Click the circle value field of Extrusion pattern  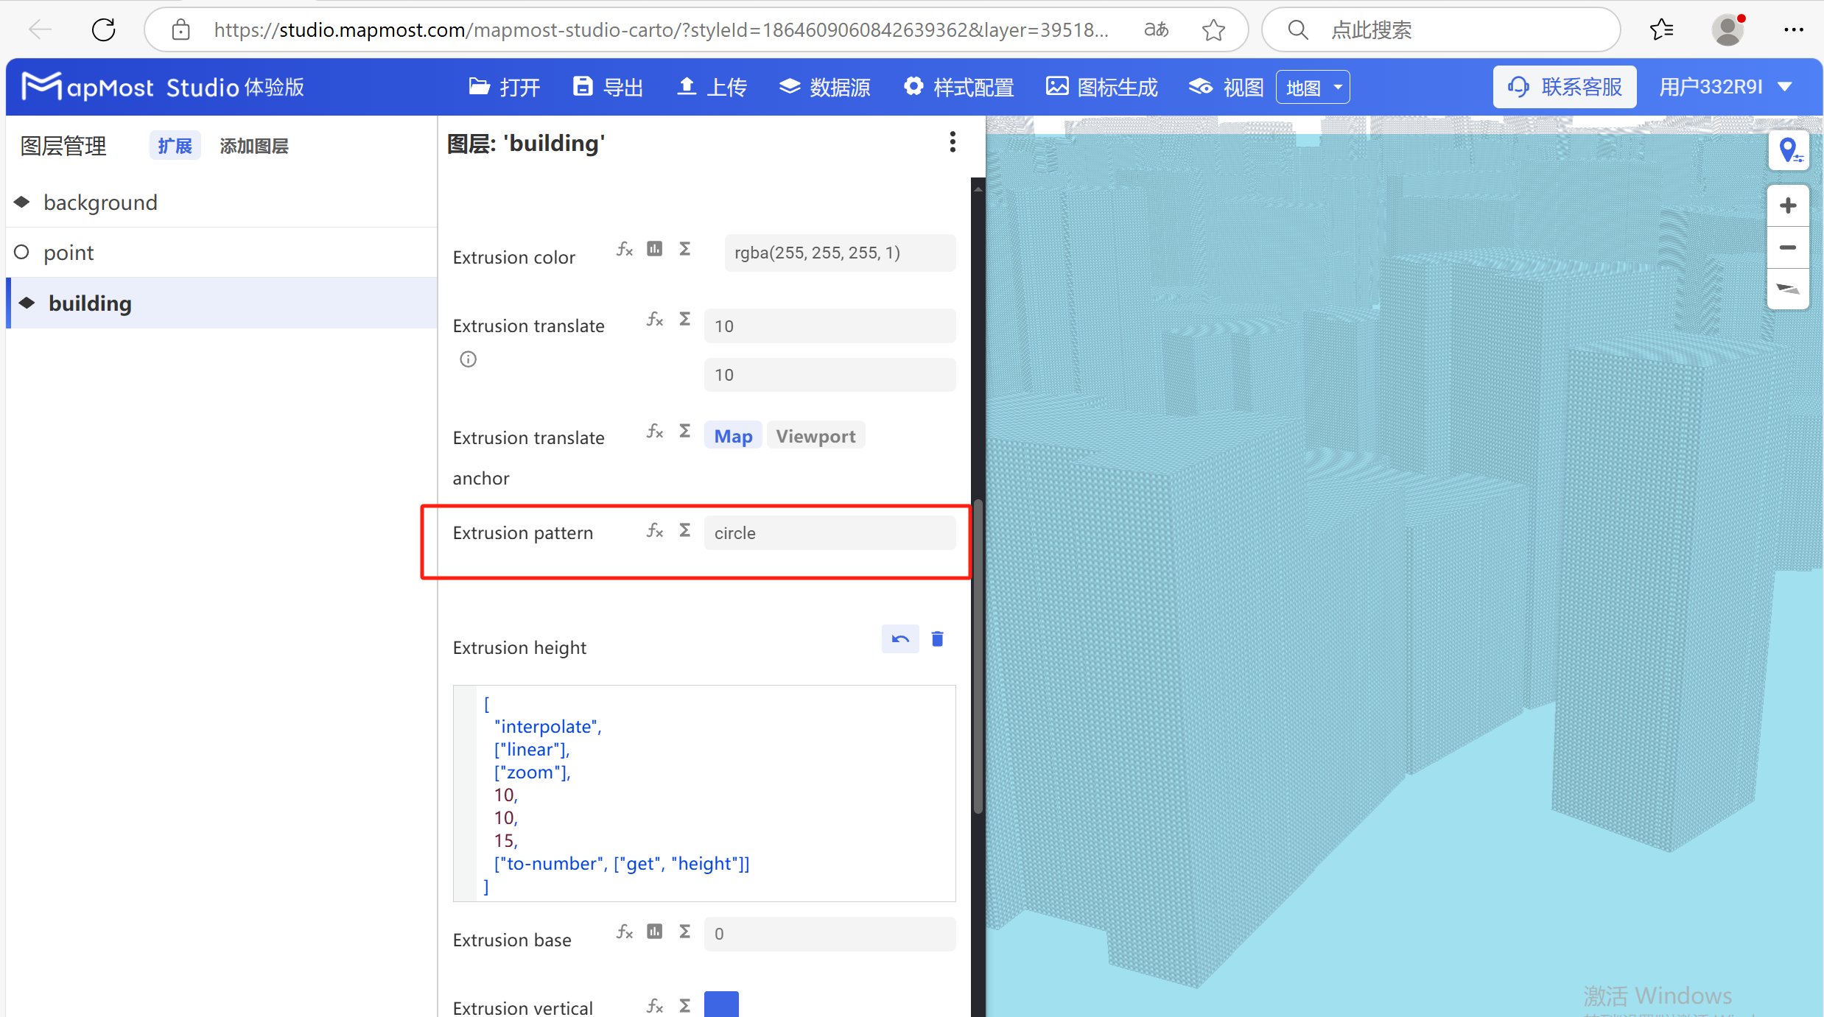pyautogui.click(x=829, y=532)
